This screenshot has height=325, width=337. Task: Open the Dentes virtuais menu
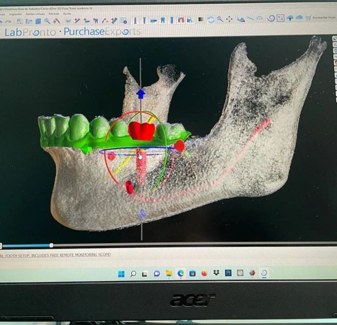click(35, 14)
